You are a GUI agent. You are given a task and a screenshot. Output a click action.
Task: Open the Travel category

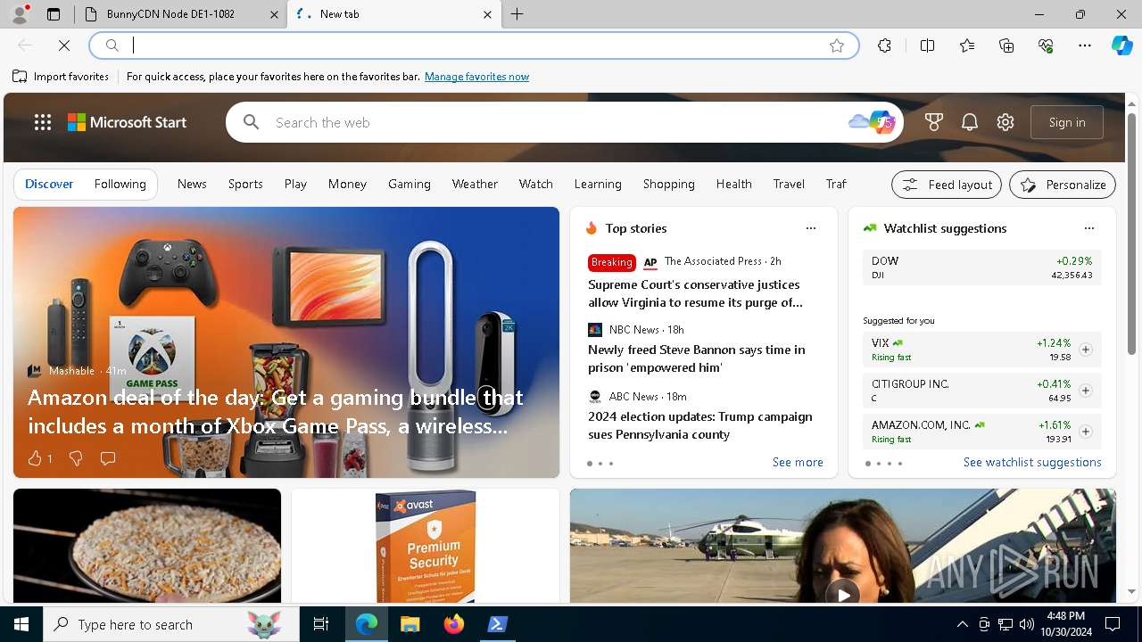click(x=789, y=184)
